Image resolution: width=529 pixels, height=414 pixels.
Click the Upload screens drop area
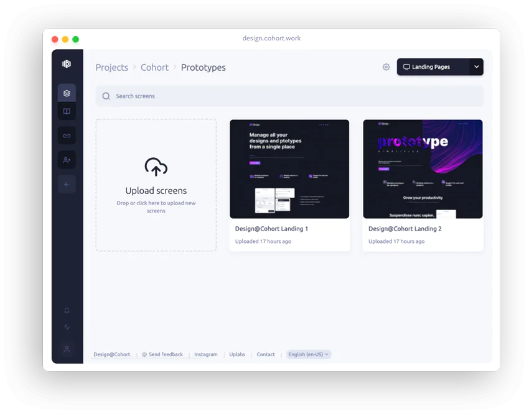coord(156,185)
